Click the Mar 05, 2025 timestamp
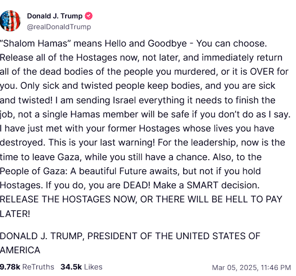296x276 pixels. click(251, 267)
